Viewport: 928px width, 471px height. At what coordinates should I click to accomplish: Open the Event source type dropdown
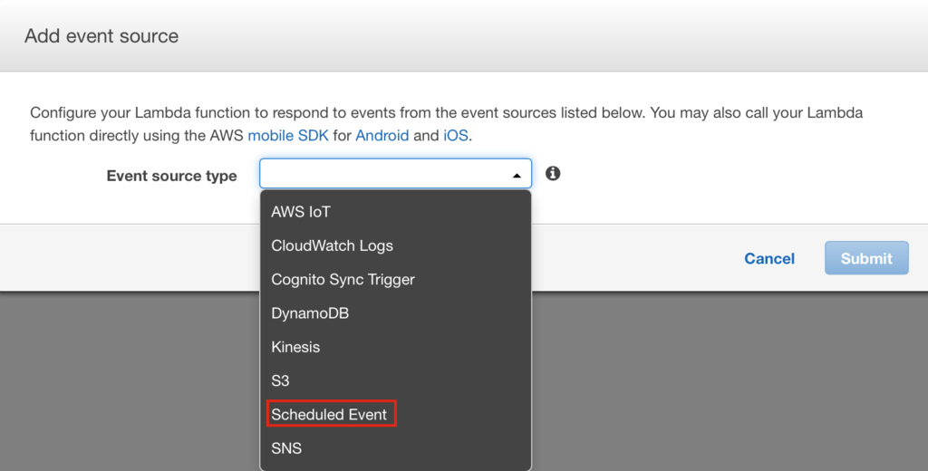395,173
